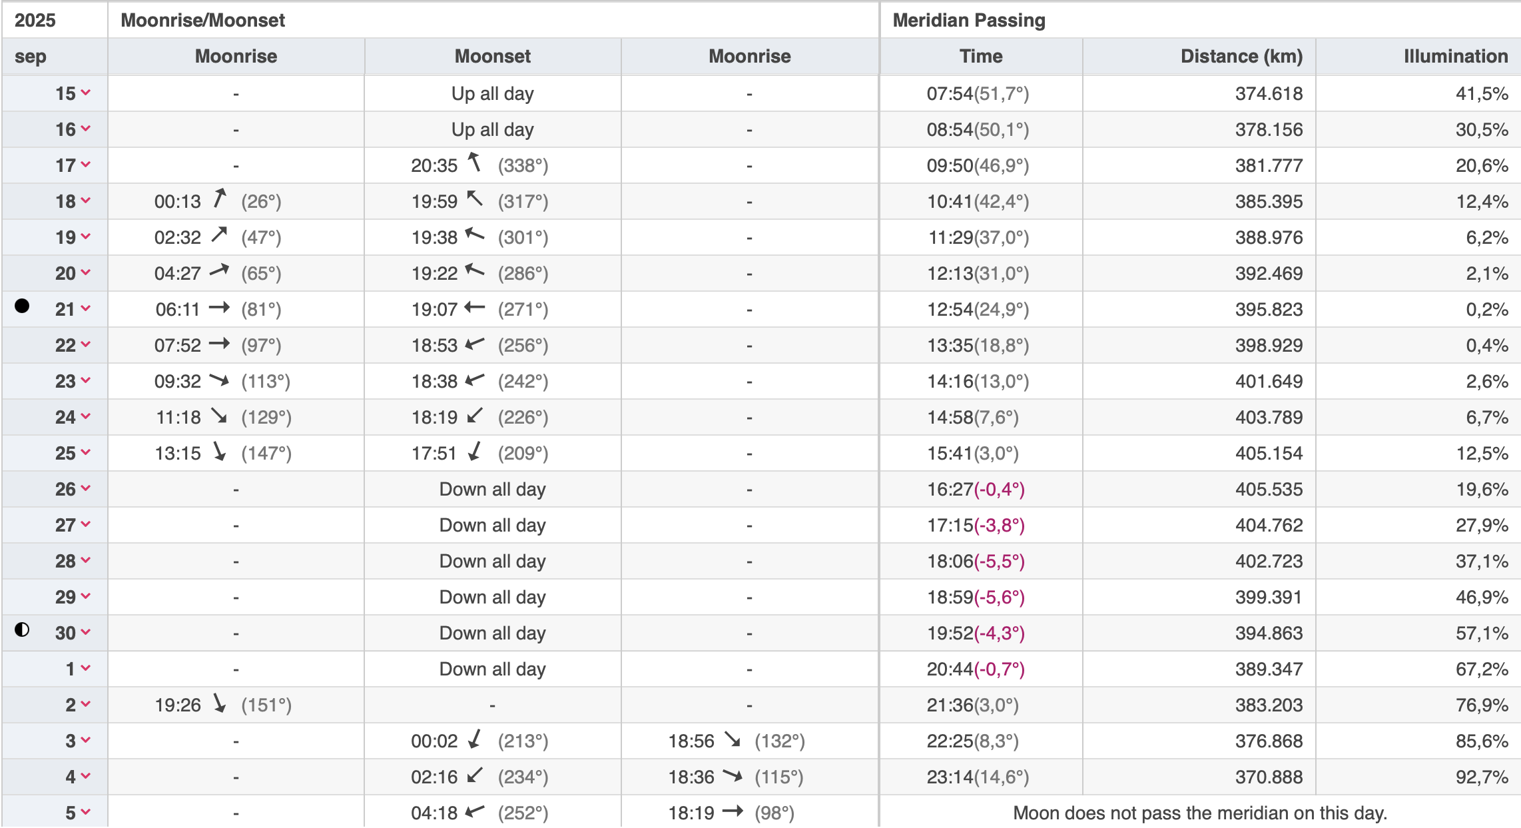Click the day number 19 link
The height and width of the screenshot is (828, 1521).
(65, 237)
